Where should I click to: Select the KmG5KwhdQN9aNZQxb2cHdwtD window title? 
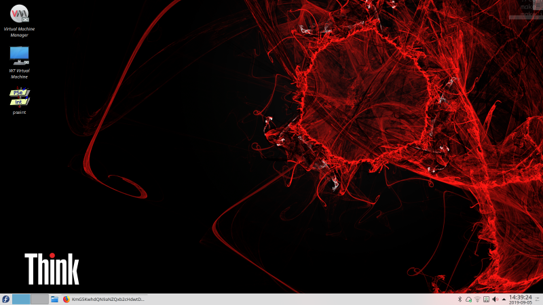pyautogui.click(x=107, y=299)
